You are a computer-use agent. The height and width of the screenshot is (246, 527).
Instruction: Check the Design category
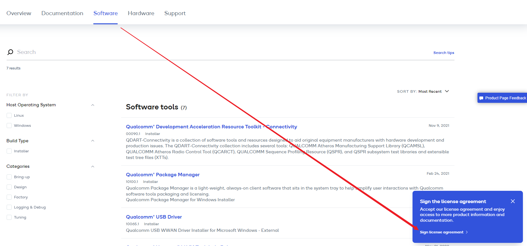(x=9, y=187)
